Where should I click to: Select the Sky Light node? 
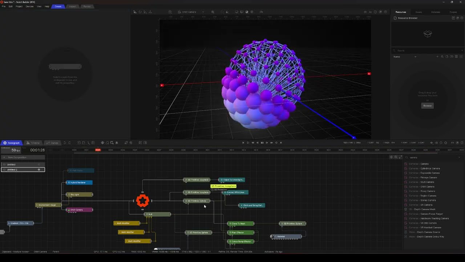(79, 194)
